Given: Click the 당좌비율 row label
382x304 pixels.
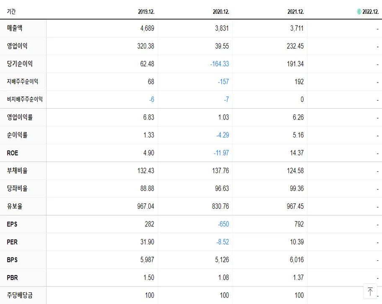Looking at the screenshot, I should [x=17, y=188].
